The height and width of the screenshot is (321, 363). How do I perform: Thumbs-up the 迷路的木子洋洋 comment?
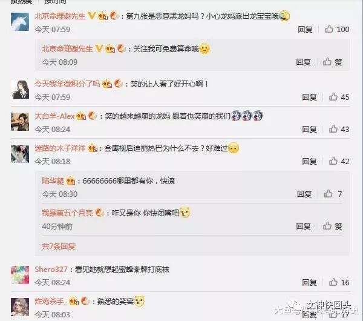pos(339,161)
